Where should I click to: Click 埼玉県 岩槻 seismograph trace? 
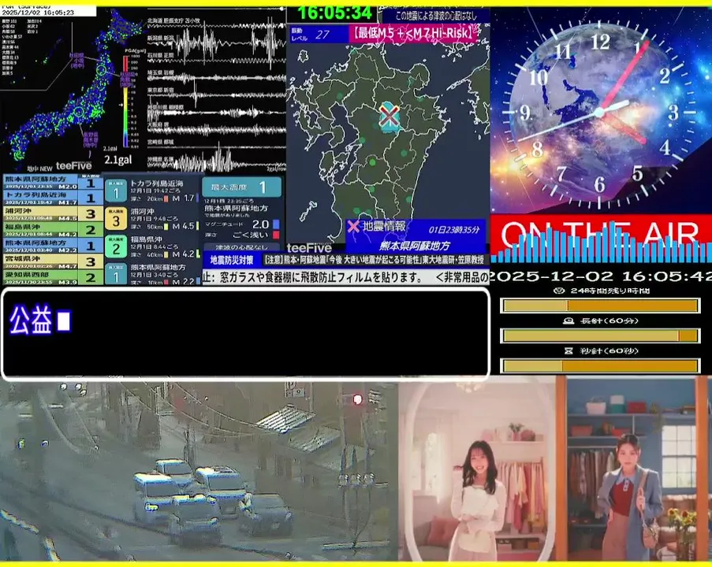tap(217, 77)
